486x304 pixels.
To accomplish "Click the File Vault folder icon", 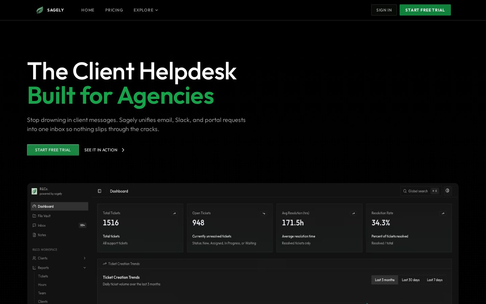I will (34, 216).
